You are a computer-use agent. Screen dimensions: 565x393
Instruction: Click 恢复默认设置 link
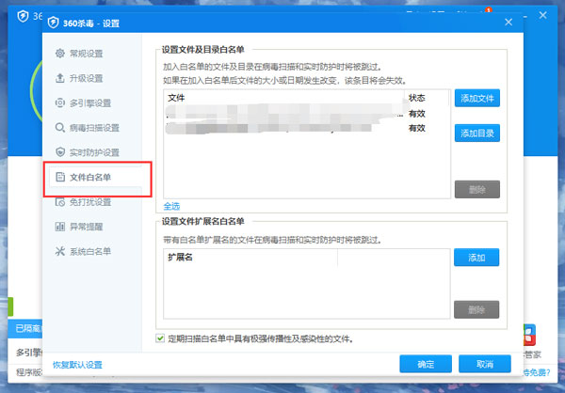pos(77,365)
